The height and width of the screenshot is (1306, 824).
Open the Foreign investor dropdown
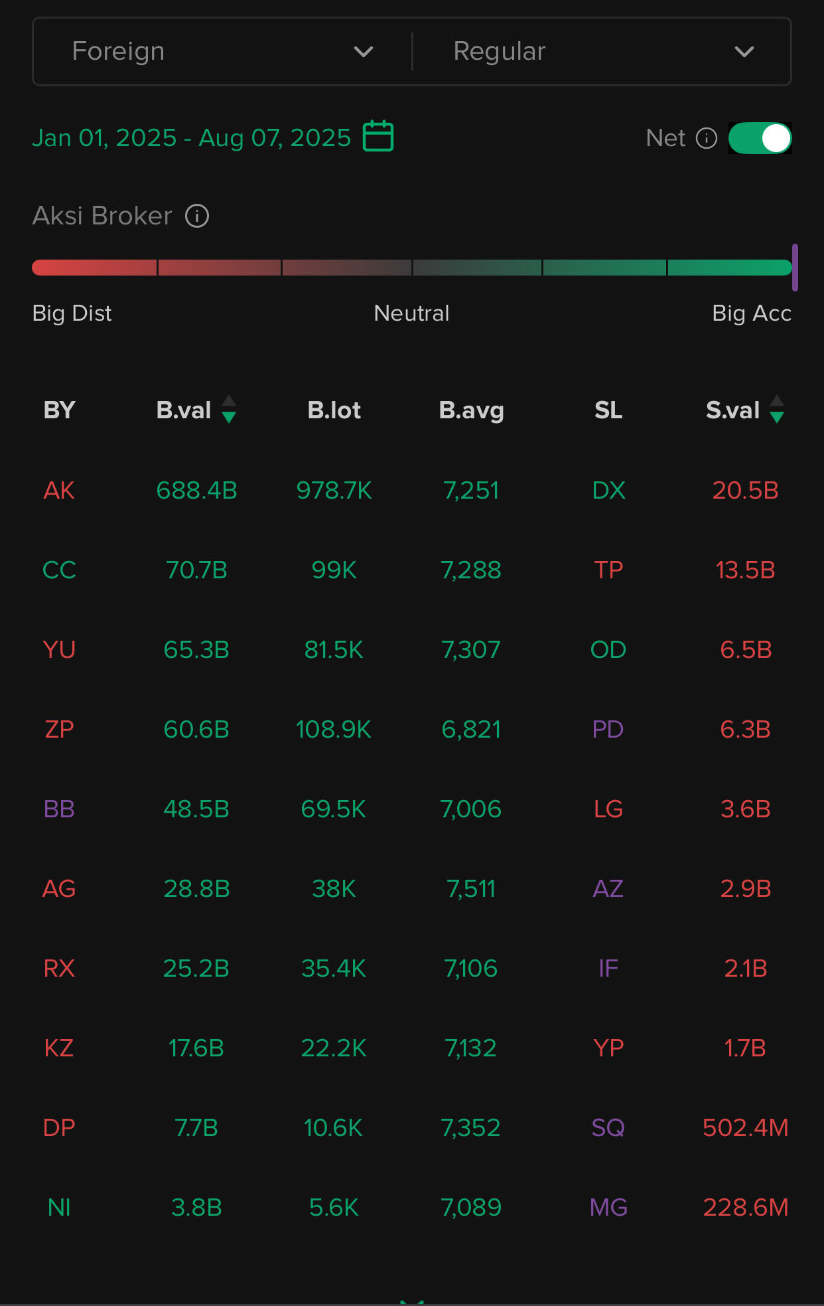[x=222, y=51]
